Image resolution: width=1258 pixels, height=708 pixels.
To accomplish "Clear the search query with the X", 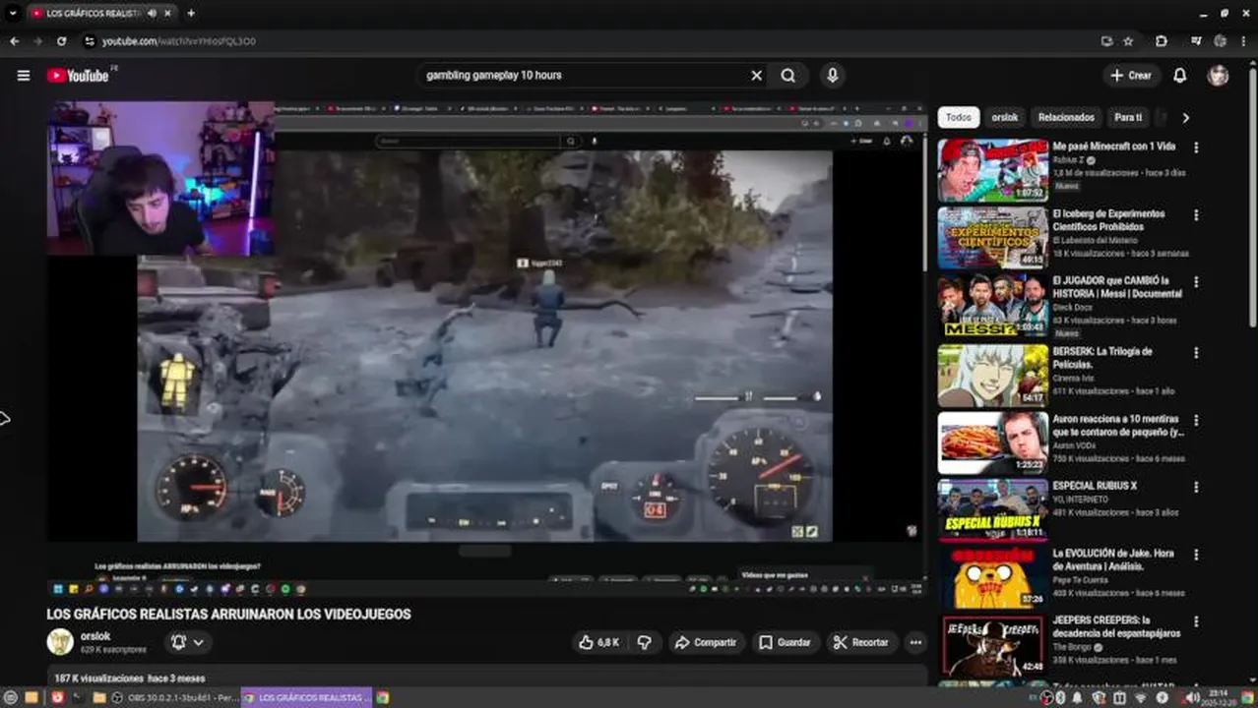I will point(756,76).
